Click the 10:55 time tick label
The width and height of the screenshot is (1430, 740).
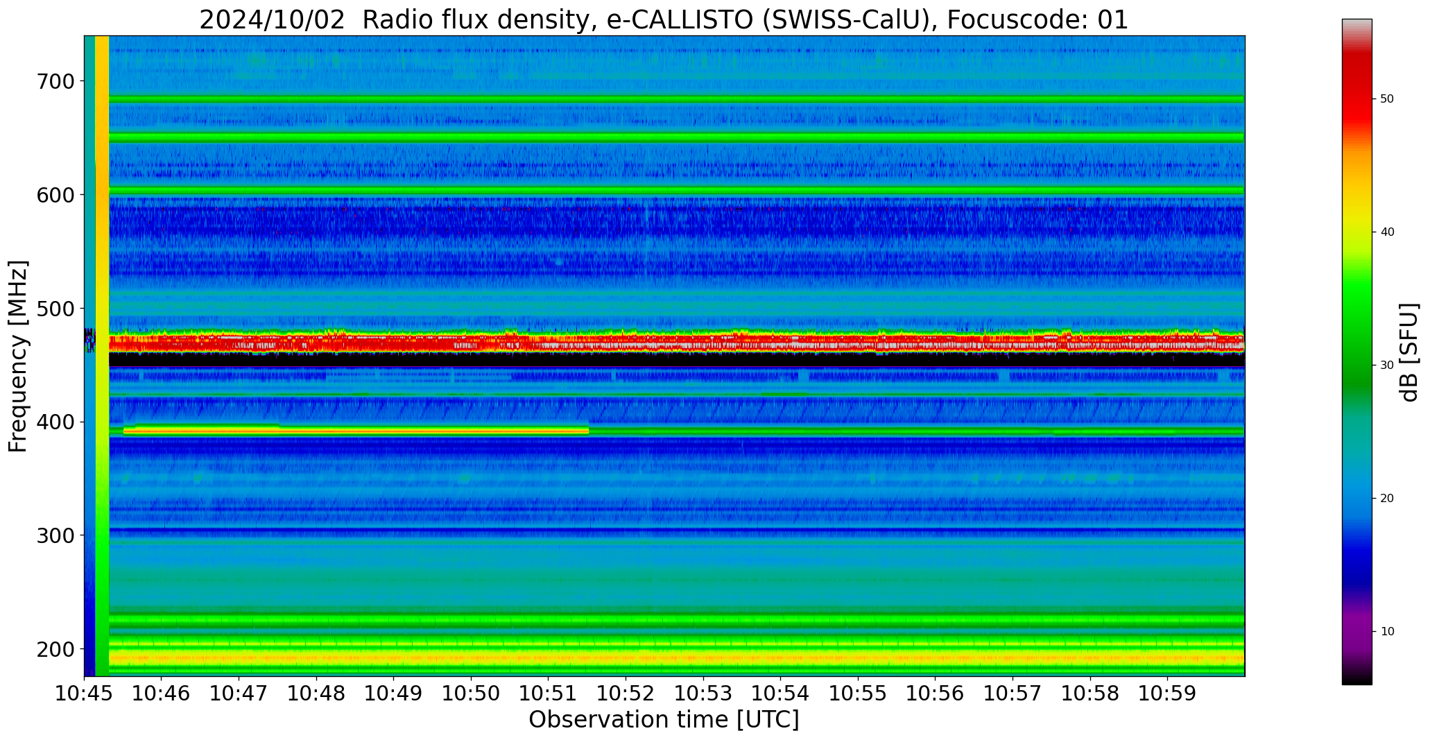pos(858,694)
